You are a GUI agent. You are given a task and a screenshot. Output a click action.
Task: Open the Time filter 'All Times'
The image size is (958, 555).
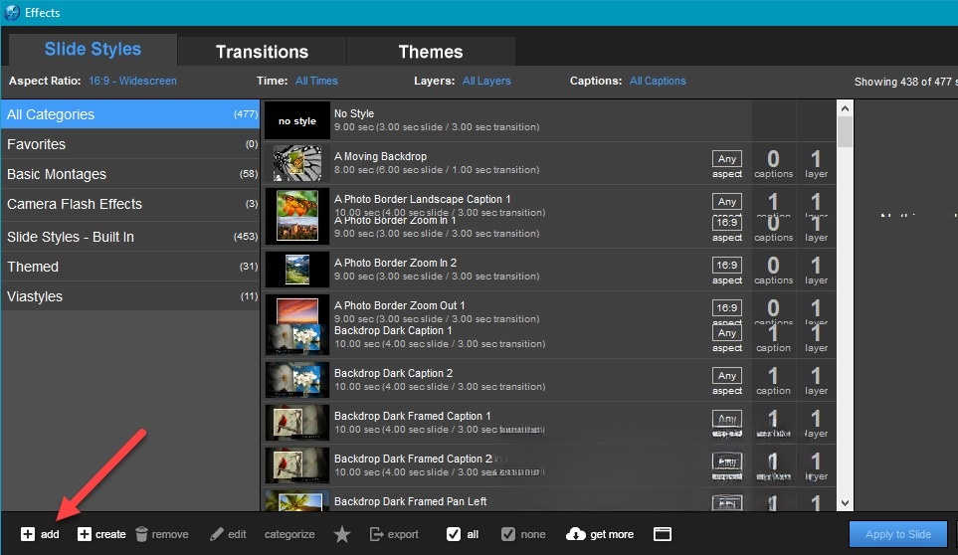point(316,82)
